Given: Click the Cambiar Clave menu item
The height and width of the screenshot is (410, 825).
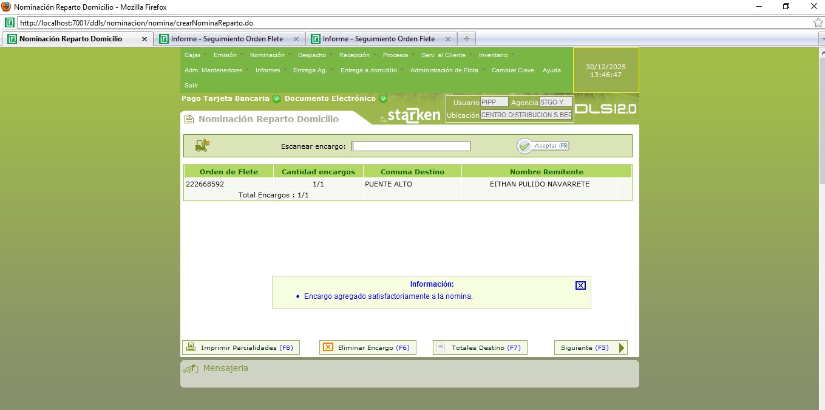Looking at the screenshot, I should (x=512, y=70).
